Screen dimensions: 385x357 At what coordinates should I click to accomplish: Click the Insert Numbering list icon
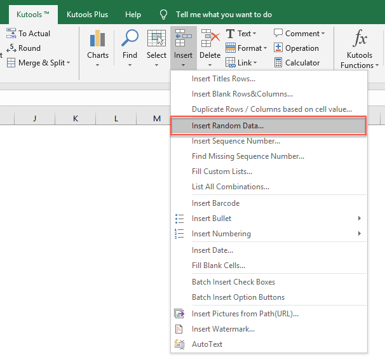[179, 234]
